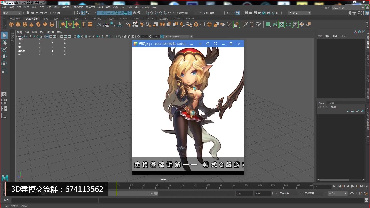Create a polygon sphere from the shelf

(11, 25)
